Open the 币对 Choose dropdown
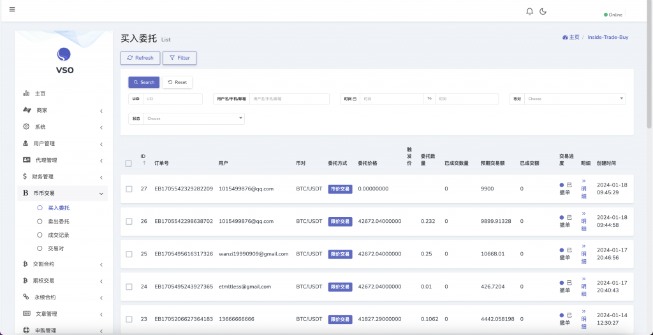This screenshot has height=335, width=653. point(574,99)
